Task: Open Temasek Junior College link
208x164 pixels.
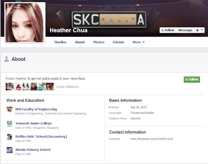Action: (33, 123)
